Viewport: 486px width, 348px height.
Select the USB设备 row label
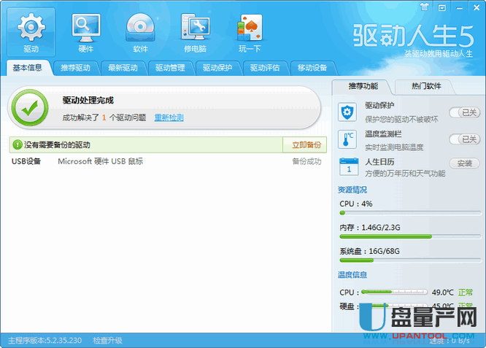point(26,161)
